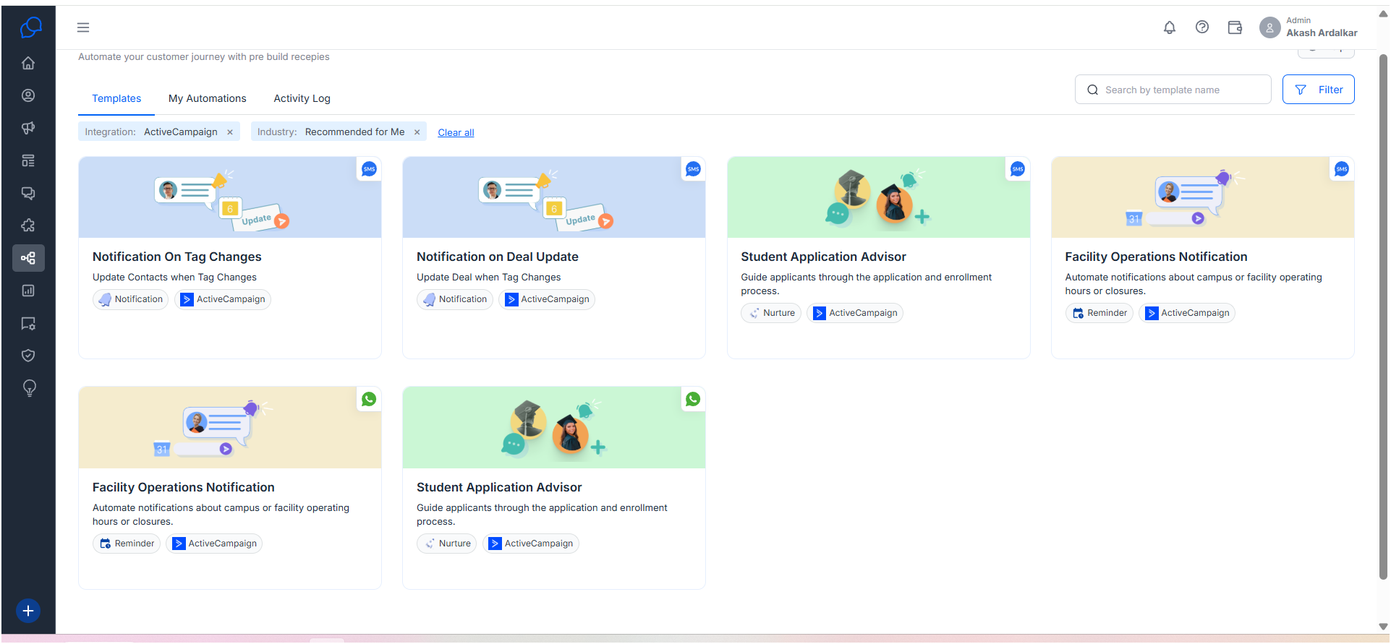Click the Notification tag on Tag Changes card
This screenshot has height=644, width=1391.
point(130,299)
